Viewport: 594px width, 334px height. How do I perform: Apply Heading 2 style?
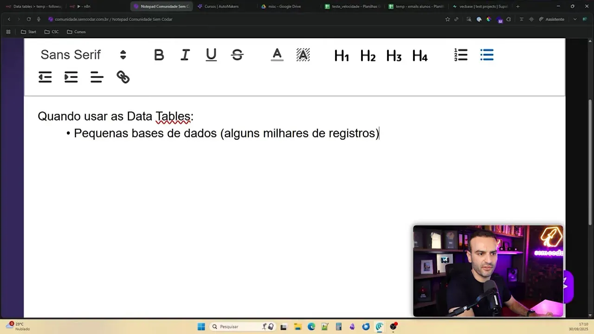click(368, 56)
